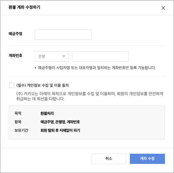The height and width of the screenshot is (173, 174).
Task: Click the 항목 row label
Action: (18, 122)
